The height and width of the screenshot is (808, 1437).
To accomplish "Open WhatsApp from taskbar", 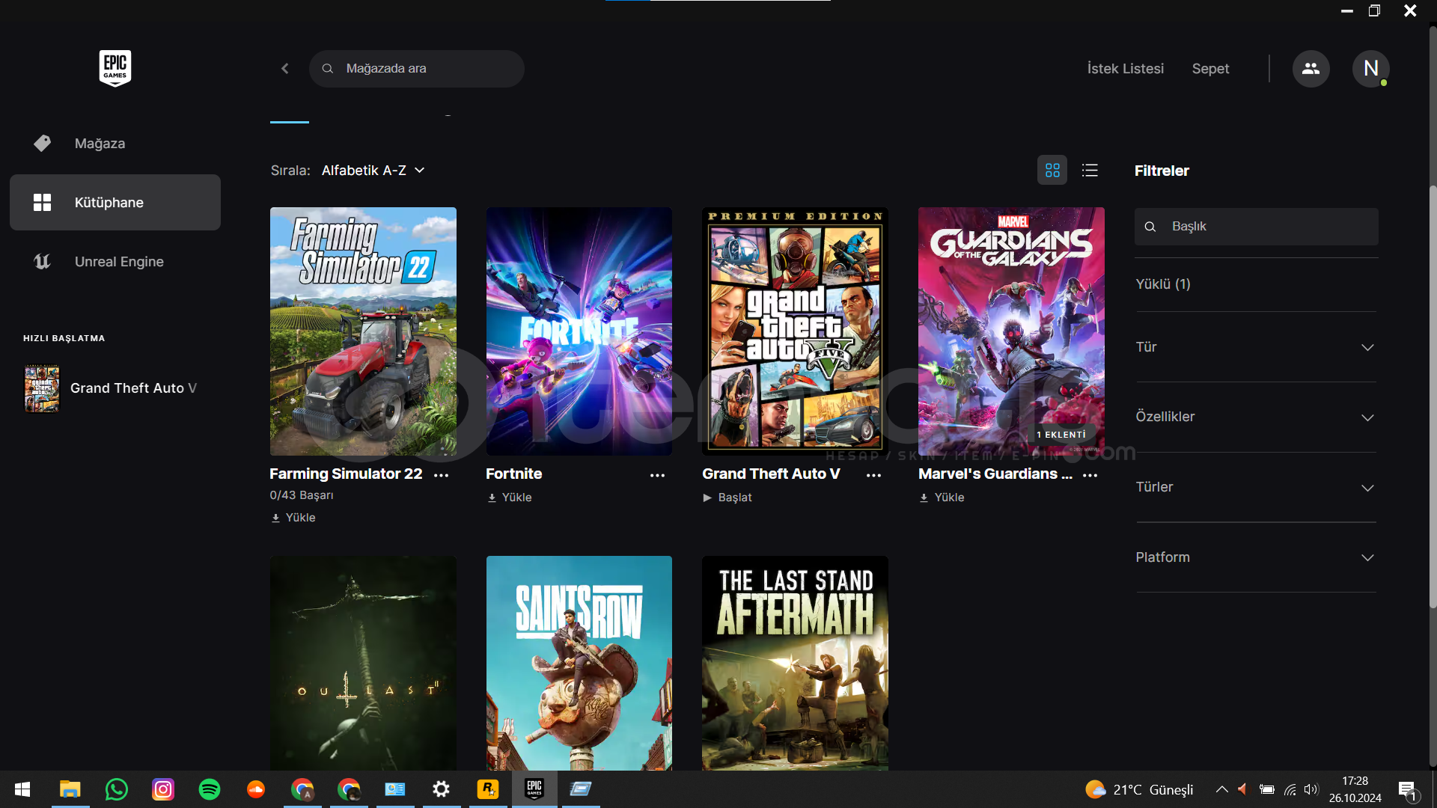I will click(x=117, y=789).
